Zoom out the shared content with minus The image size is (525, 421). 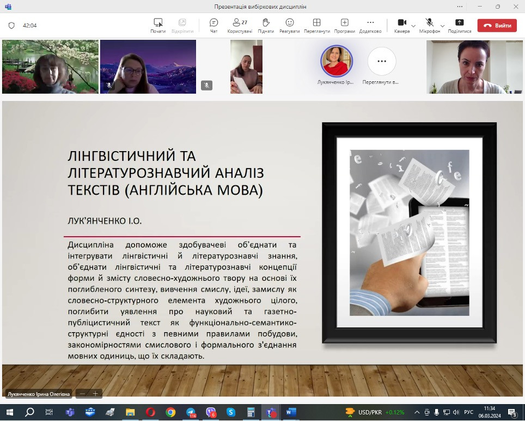(x=83, y=393)
